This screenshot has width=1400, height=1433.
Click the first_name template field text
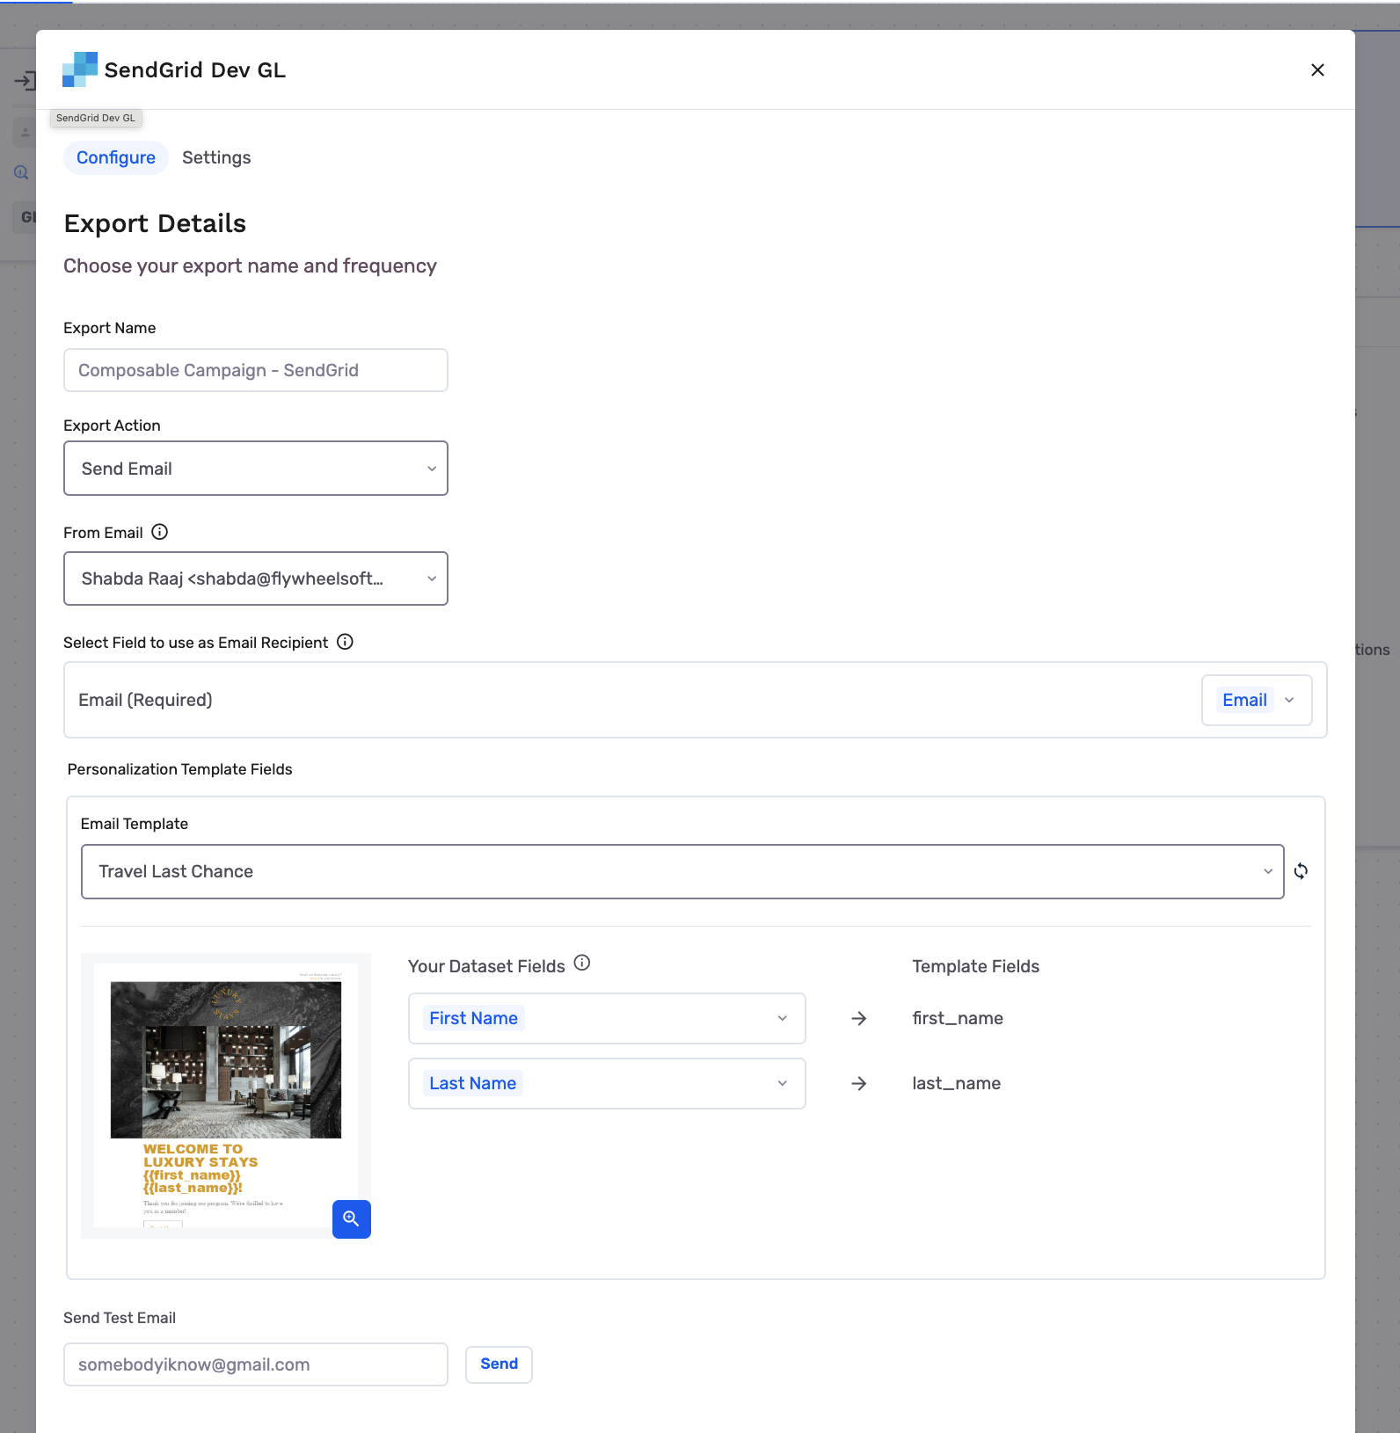958,1018
